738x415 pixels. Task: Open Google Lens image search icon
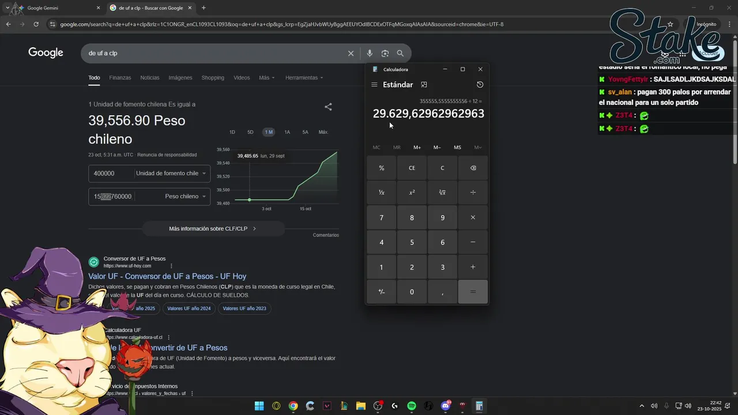coord(385,53)
